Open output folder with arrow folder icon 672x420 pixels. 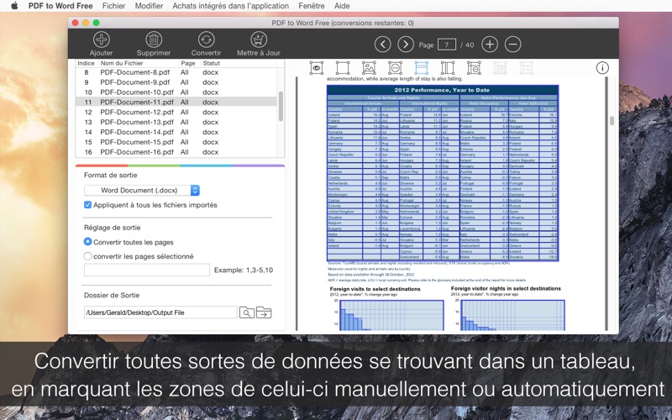[264, 312]
